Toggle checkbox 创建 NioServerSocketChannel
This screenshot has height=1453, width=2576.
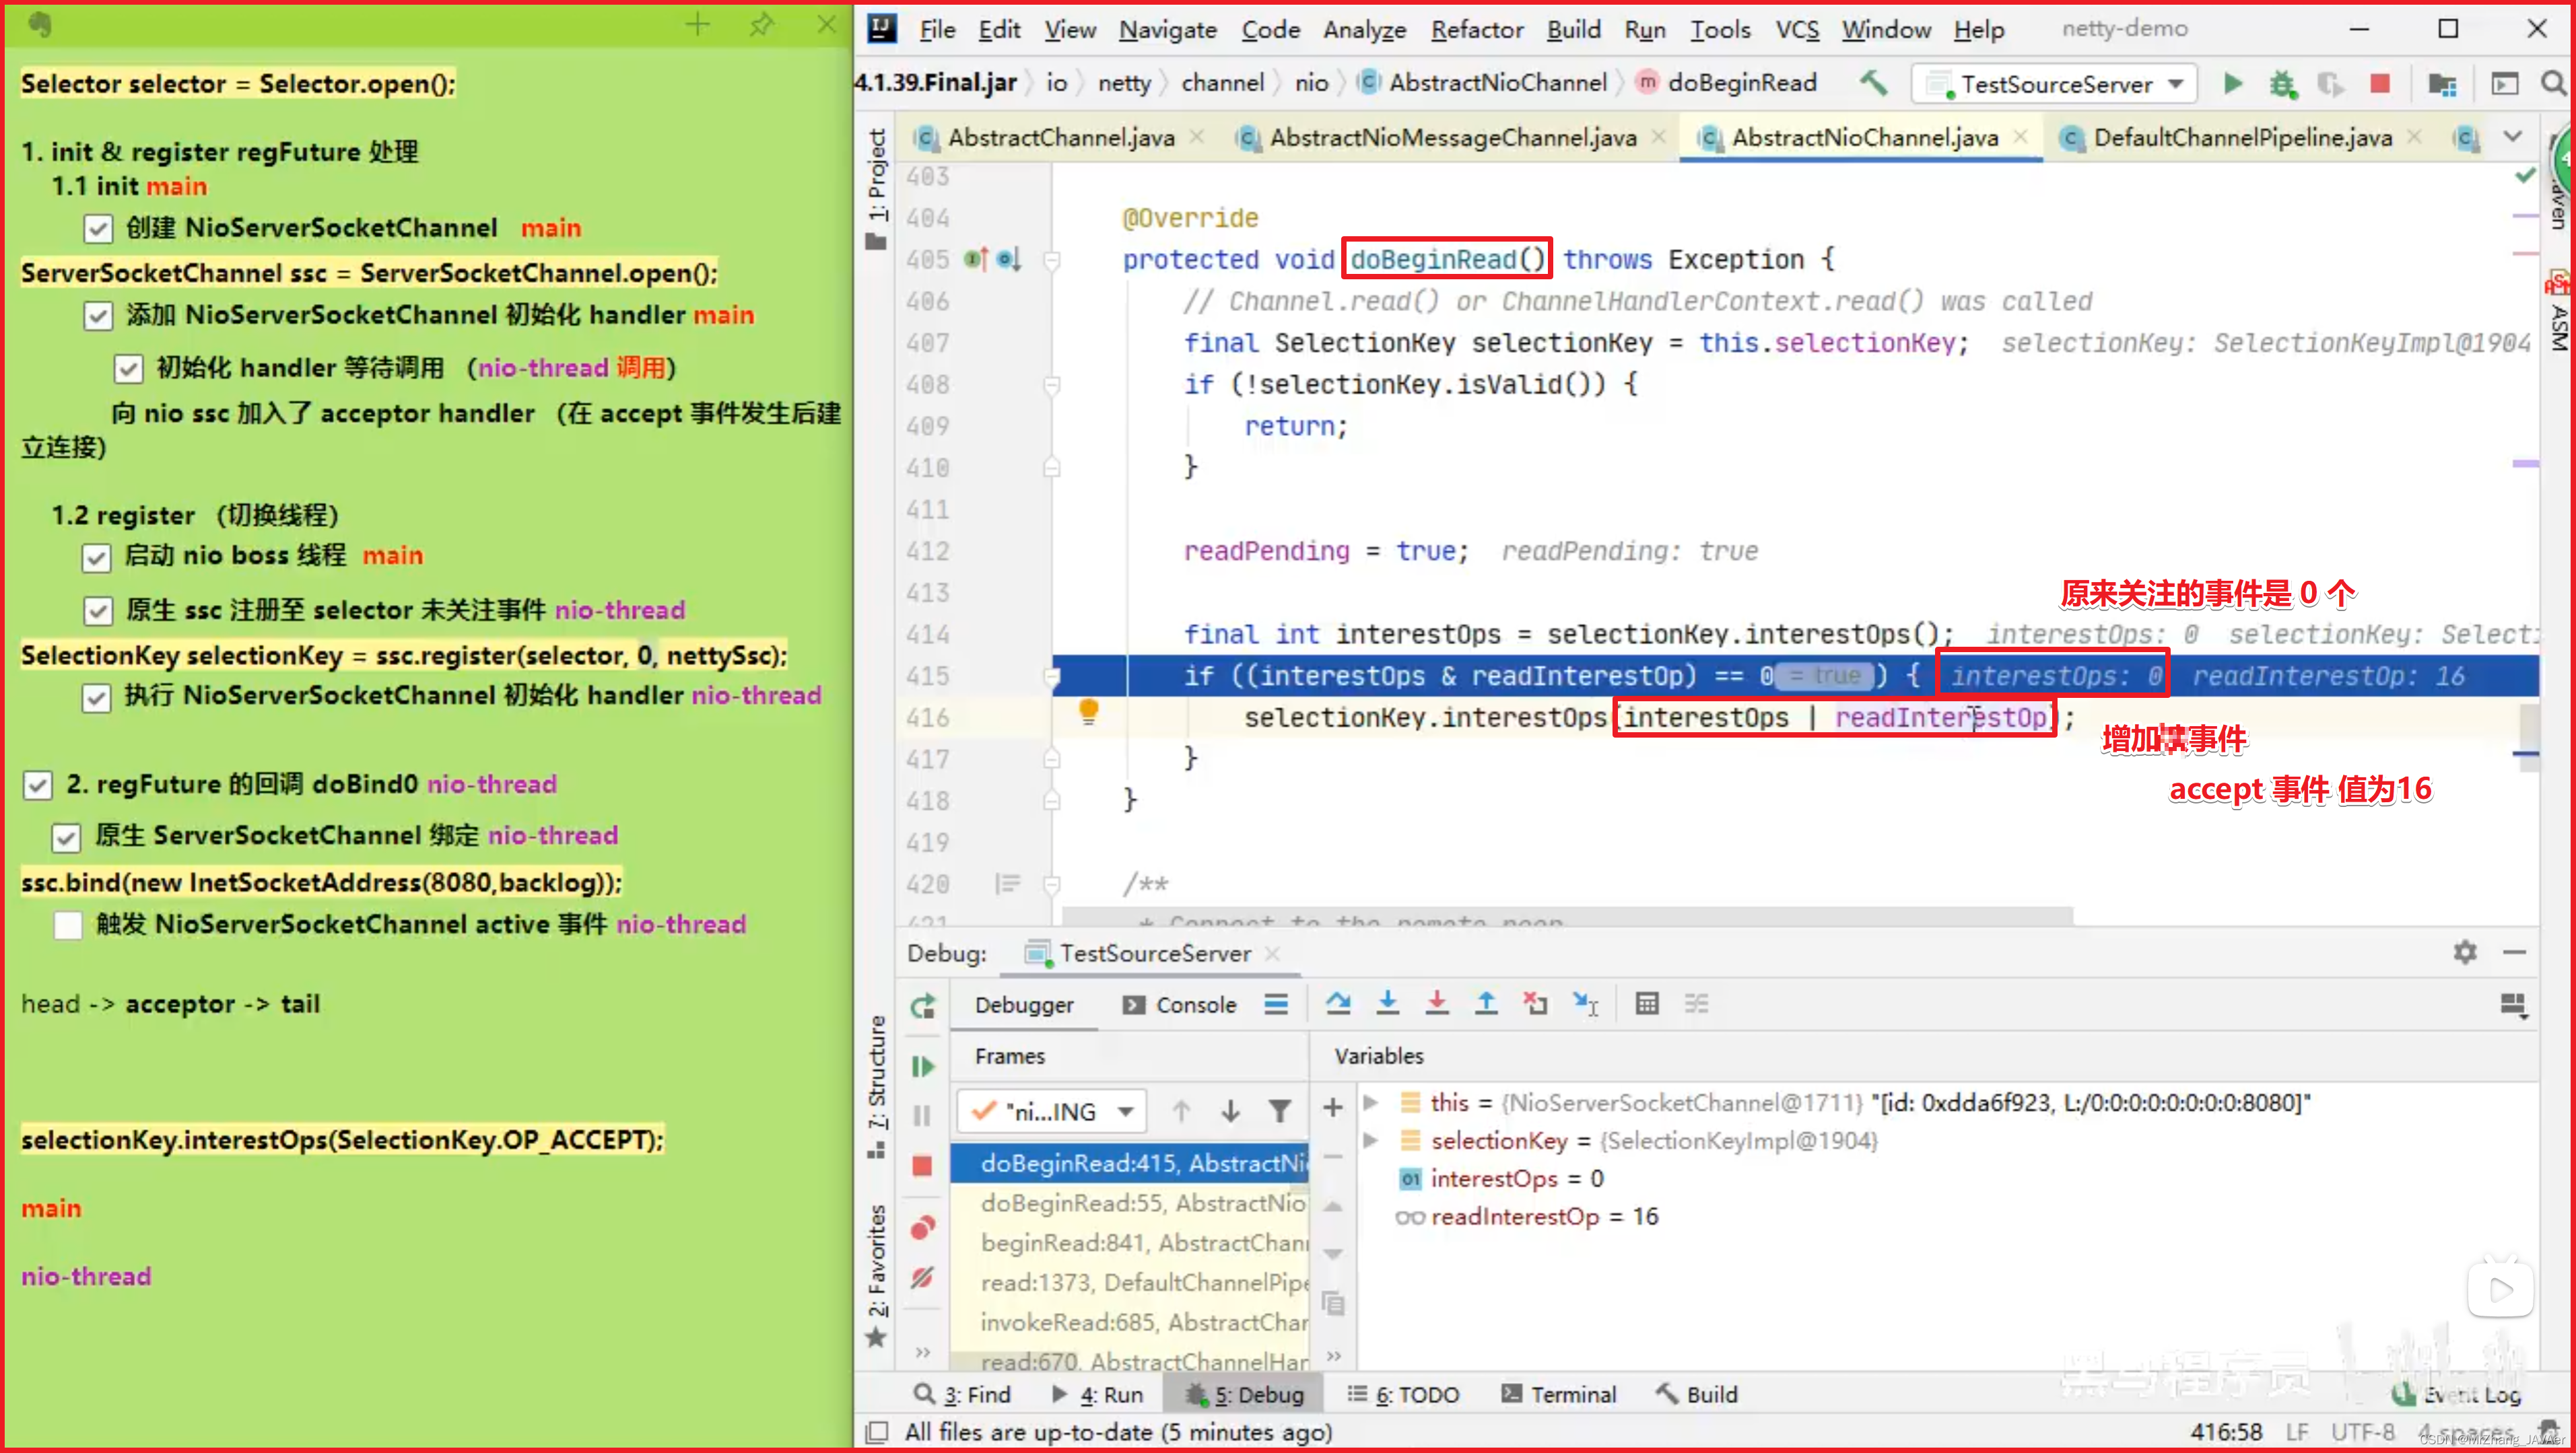click(x=98, y=229)
